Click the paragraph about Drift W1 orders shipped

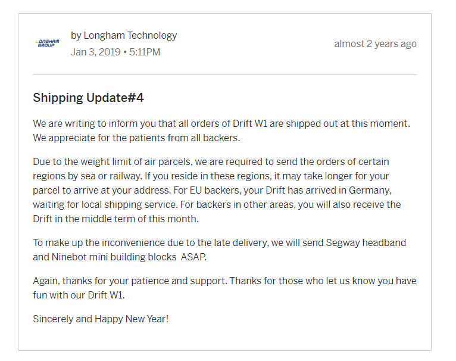pyautogui.click(x=221, y=130)
